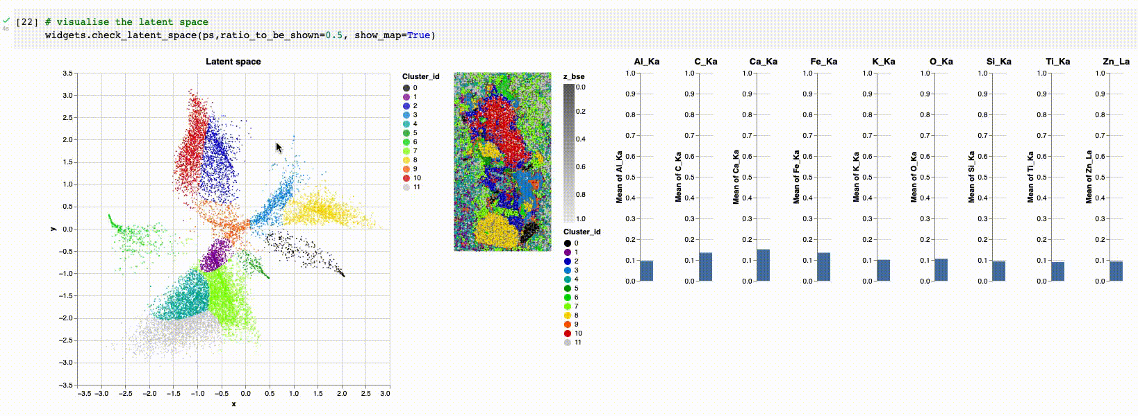This screenshot has height=416, width=1138.
Task: Click the K_Ka mean bar
Action: point(883,270)
